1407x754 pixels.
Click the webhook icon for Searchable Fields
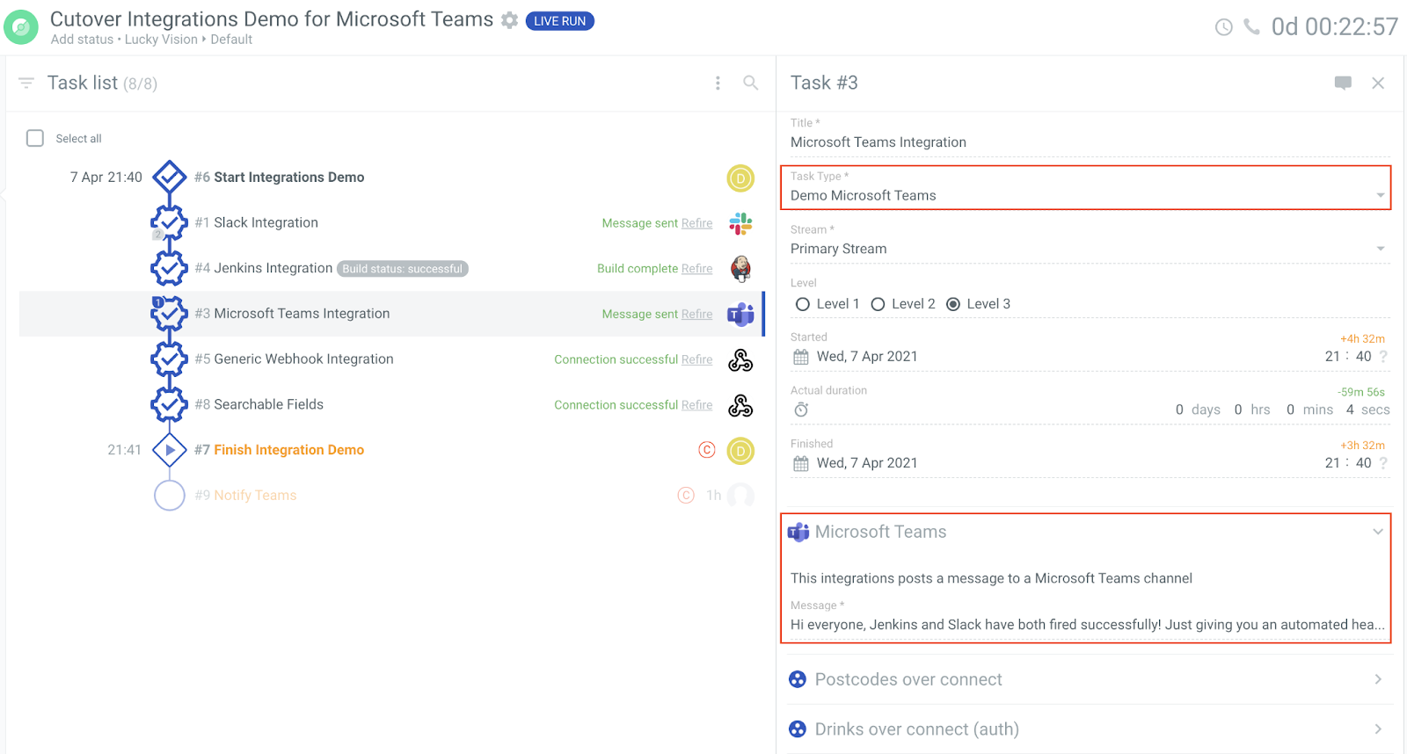point(740,405)
